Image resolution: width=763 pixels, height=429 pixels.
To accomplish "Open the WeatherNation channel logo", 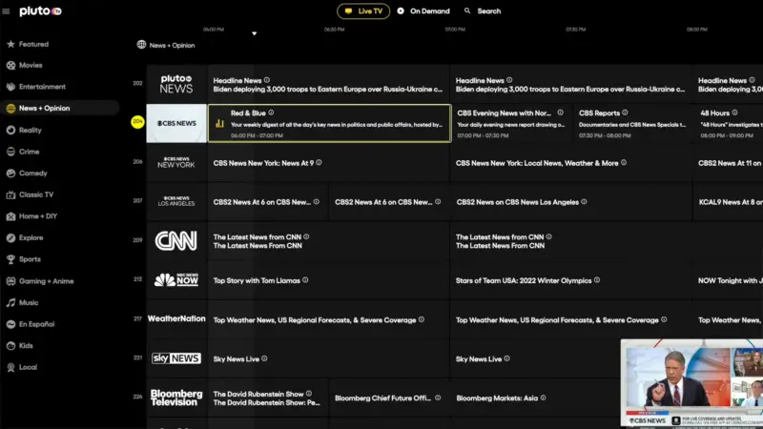I will [176, 319].
